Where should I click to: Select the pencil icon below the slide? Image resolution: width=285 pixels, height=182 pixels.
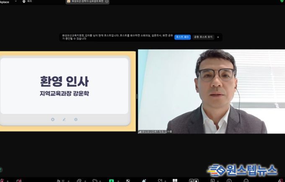(x=64, y=120)
